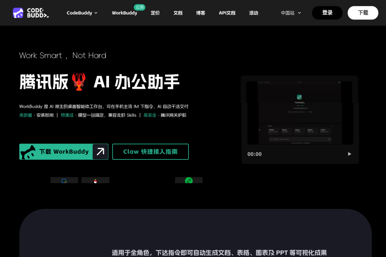Click the 00:00 video timestamp
The height and width of the screenshot is (257, 386).
[x=255, y=154]
